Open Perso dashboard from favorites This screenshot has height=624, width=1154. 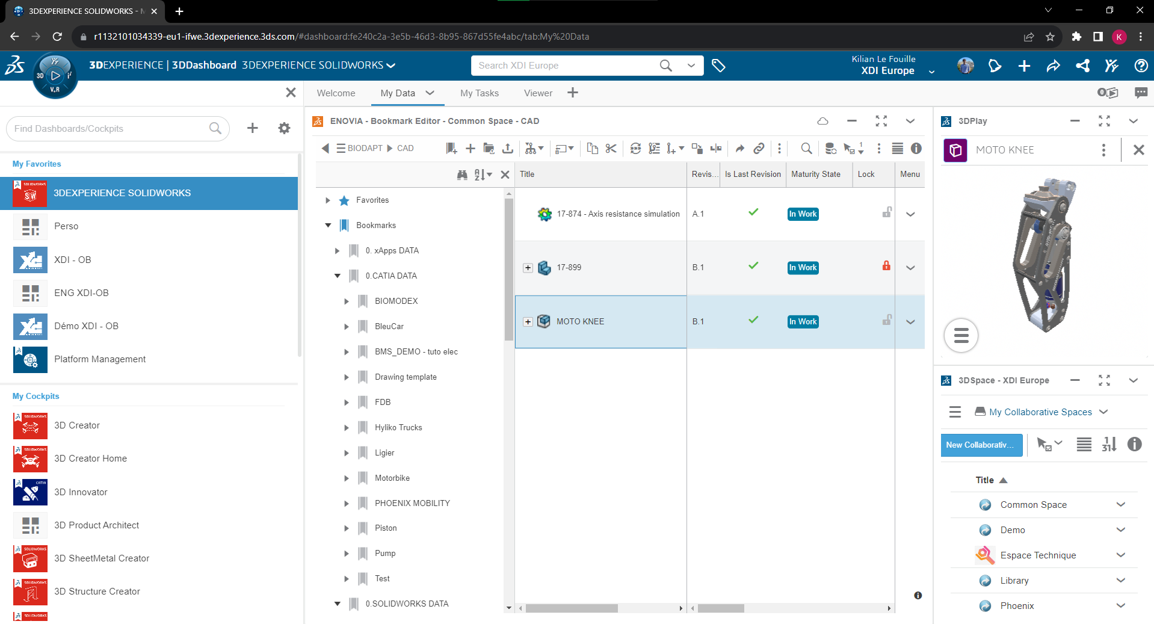click(x=149, y=226)
